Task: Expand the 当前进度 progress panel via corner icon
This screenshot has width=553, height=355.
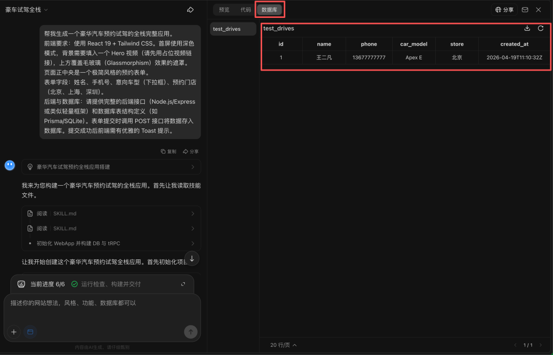Action: click(x=183, y=283)
